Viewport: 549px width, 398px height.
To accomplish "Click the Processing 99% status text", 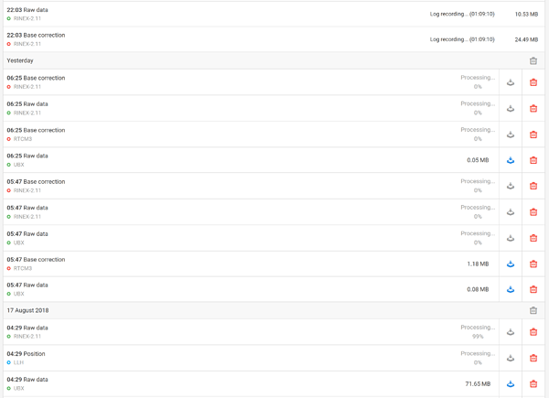I will pos(478,332).
